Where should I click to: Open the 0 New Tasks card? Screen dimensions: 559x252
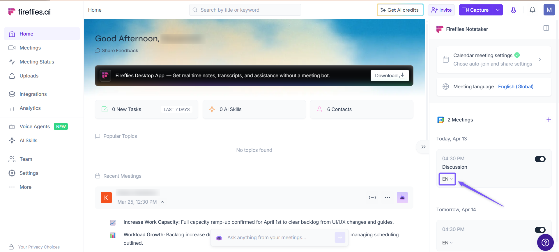[146, 109]
